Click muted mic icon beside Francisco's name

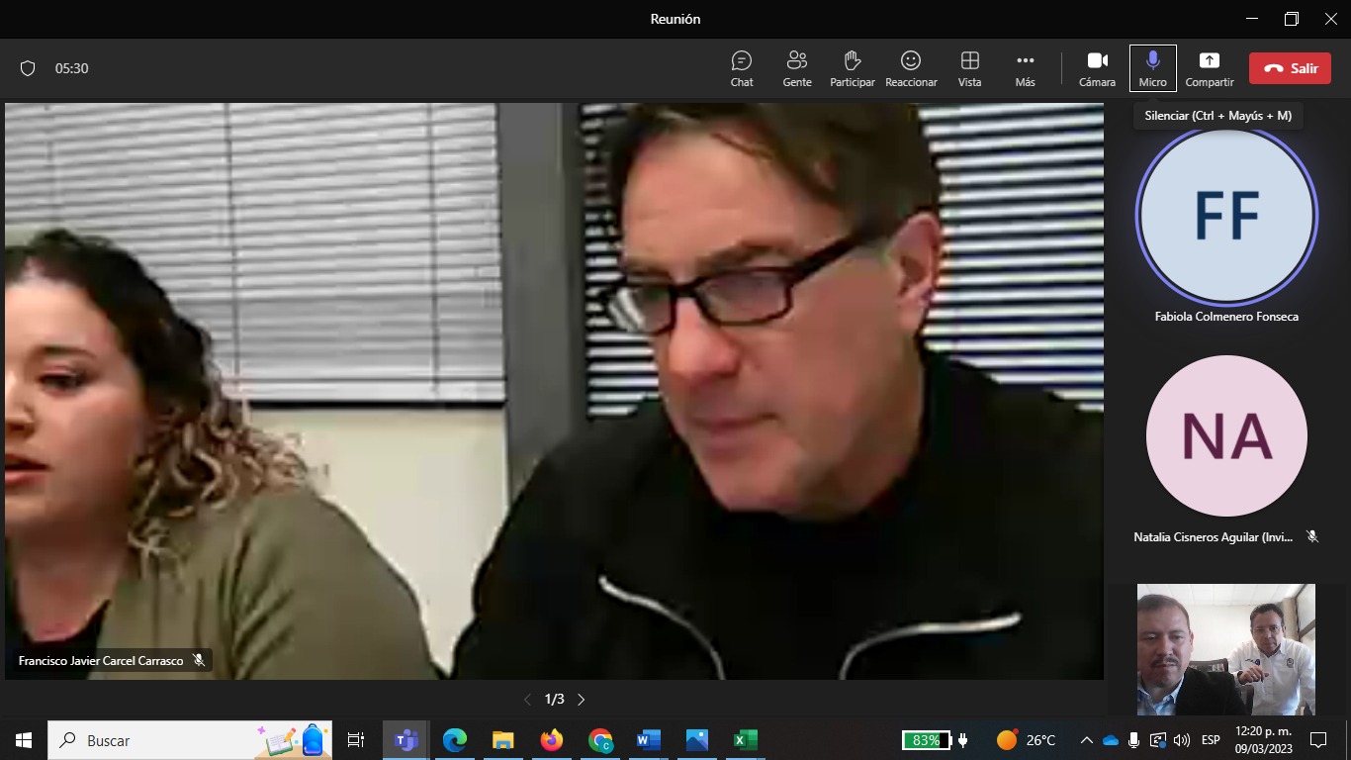click(199, 660)
